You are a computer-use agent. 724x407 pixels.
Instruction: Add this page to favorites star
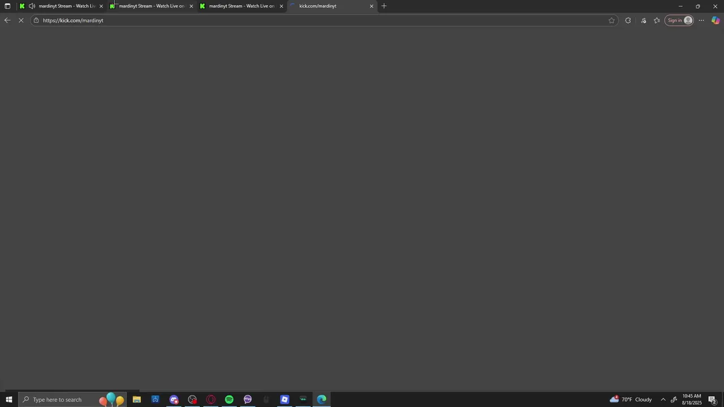tap(611, 20)
